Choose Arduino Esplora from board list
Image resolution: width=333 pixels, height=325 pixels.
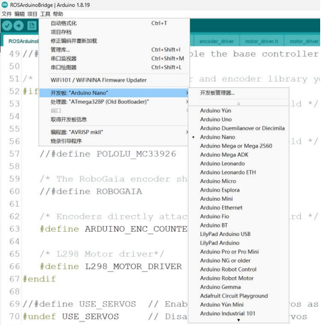tap(239, 190)
